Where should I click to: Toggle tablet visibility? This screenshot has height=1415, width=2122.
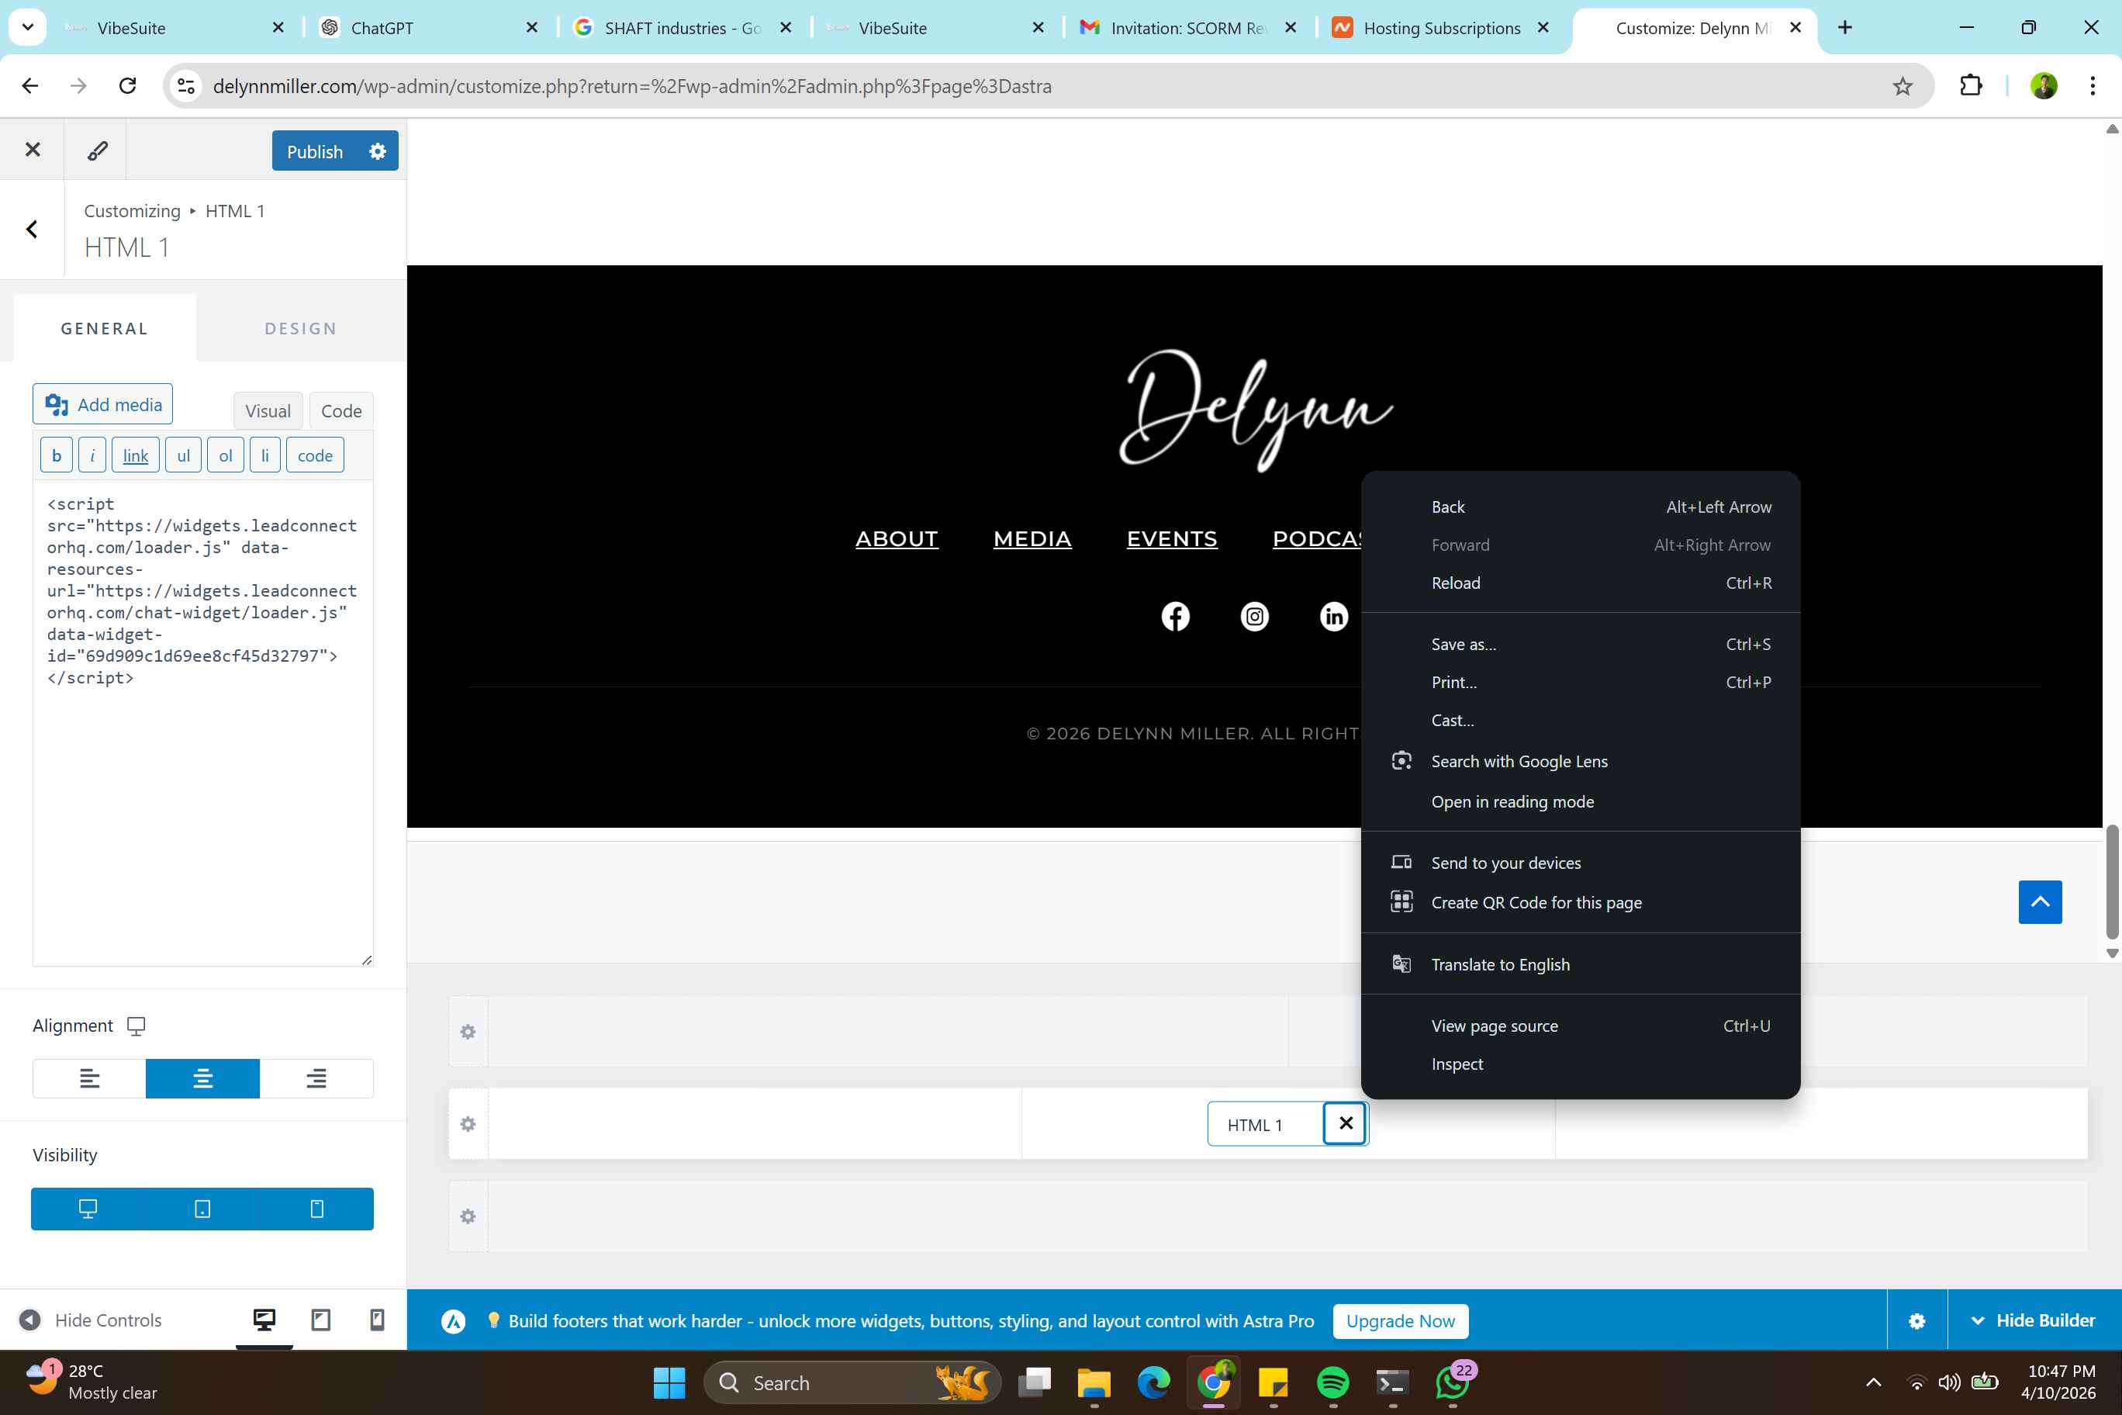pos(202,1209)
